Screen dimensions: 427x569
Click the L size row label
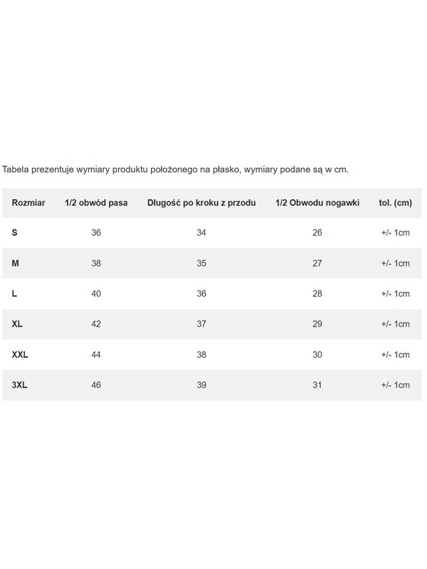14,294
